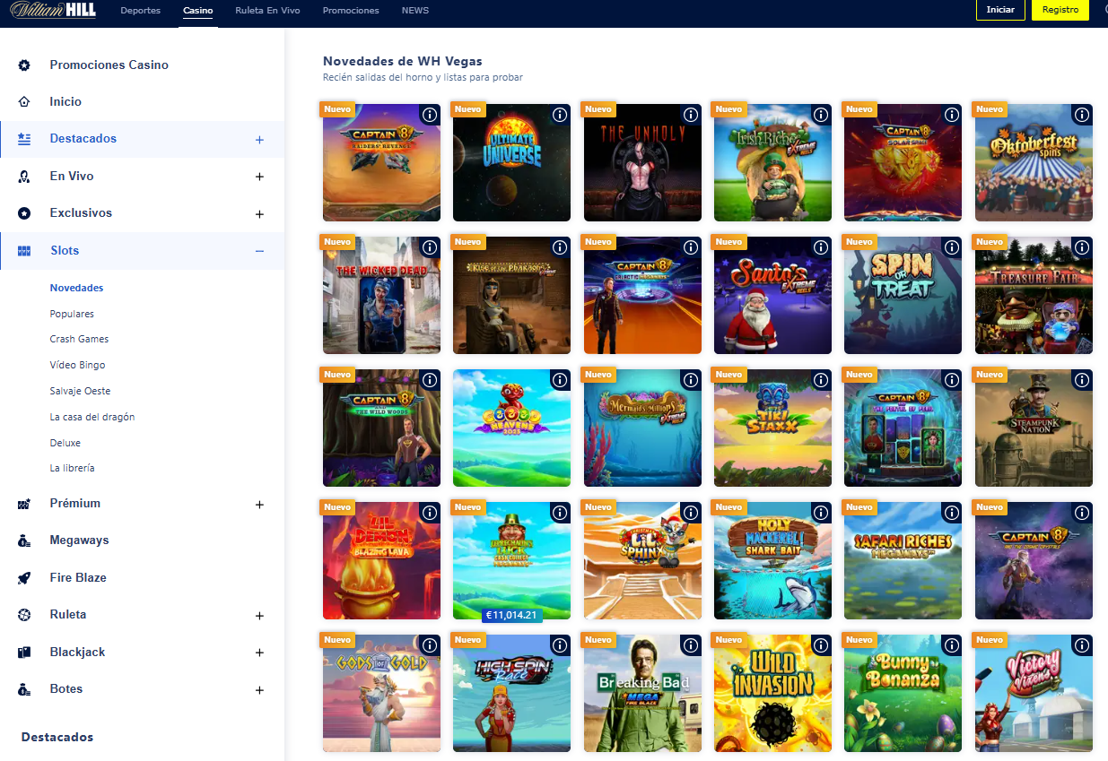Click the info icon on Ultimate Universe tile

[560, 115]
